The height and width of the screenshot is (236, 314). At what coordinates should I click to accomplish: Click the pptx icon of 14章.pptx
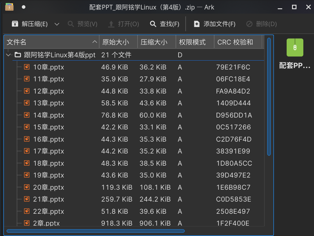point(27,115)
